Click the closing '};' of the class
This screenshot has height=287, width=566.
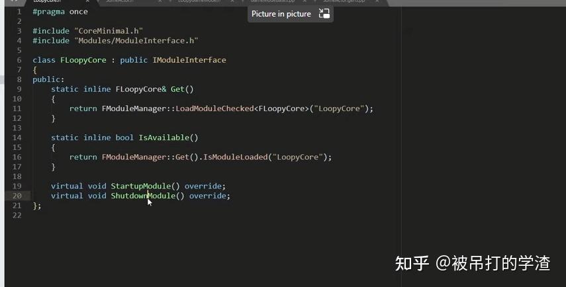point(37,206)
